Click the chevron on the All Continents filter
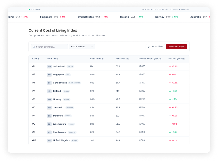 [x=92, y=47]
